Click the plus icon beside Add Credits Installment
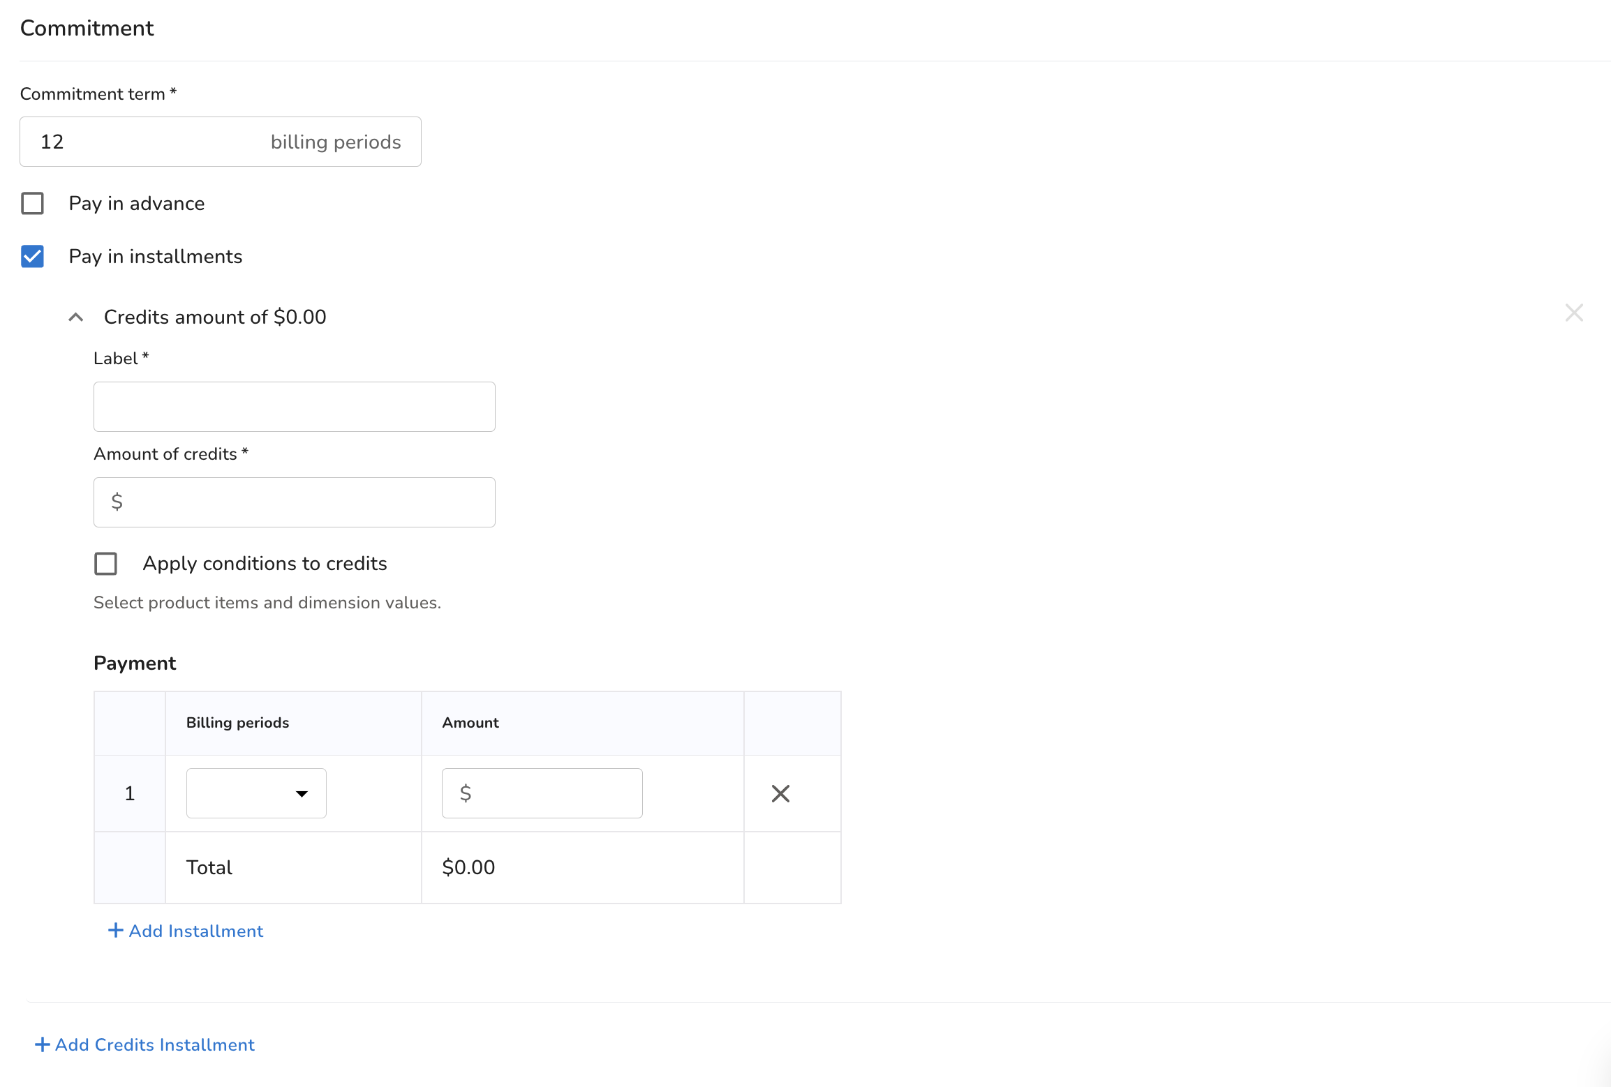Viewport: 1611px width, 1087px height. click(x=43, y=1044)
